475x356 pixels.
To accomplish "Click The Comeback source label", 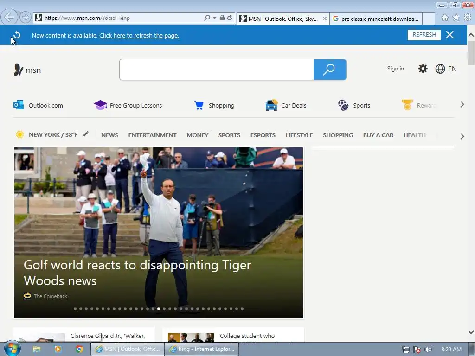I will pyautogui.click(x=51, y=296).
